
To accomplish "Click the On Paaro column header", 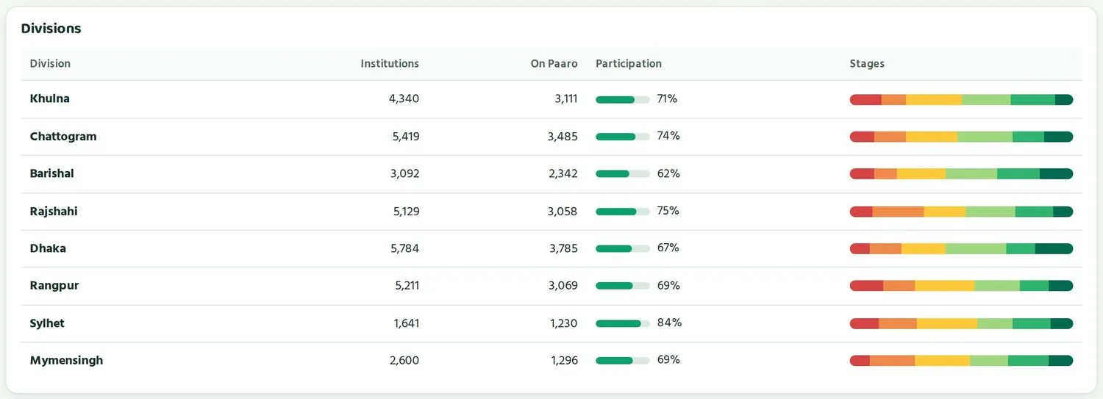I will pyautogui.click(x=554, y=64).
